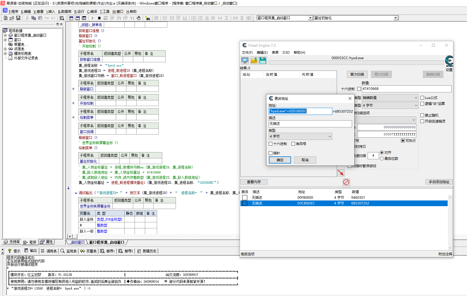The image size is (467, 296).
Task: Open the 4 字节 value type dropdown in main window
Action: 390,105
